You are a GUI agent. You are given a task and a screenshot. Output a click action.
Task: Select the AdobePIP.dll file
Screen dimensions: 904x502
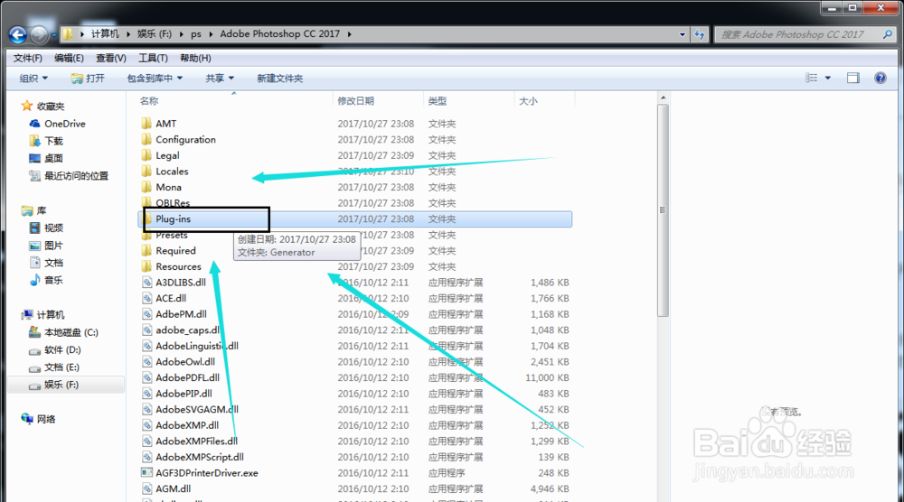[184, 393]
